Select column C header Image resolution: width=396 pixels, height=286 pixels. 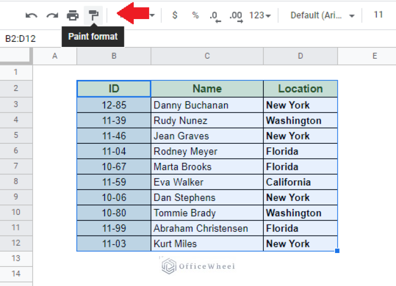point(207,56)
